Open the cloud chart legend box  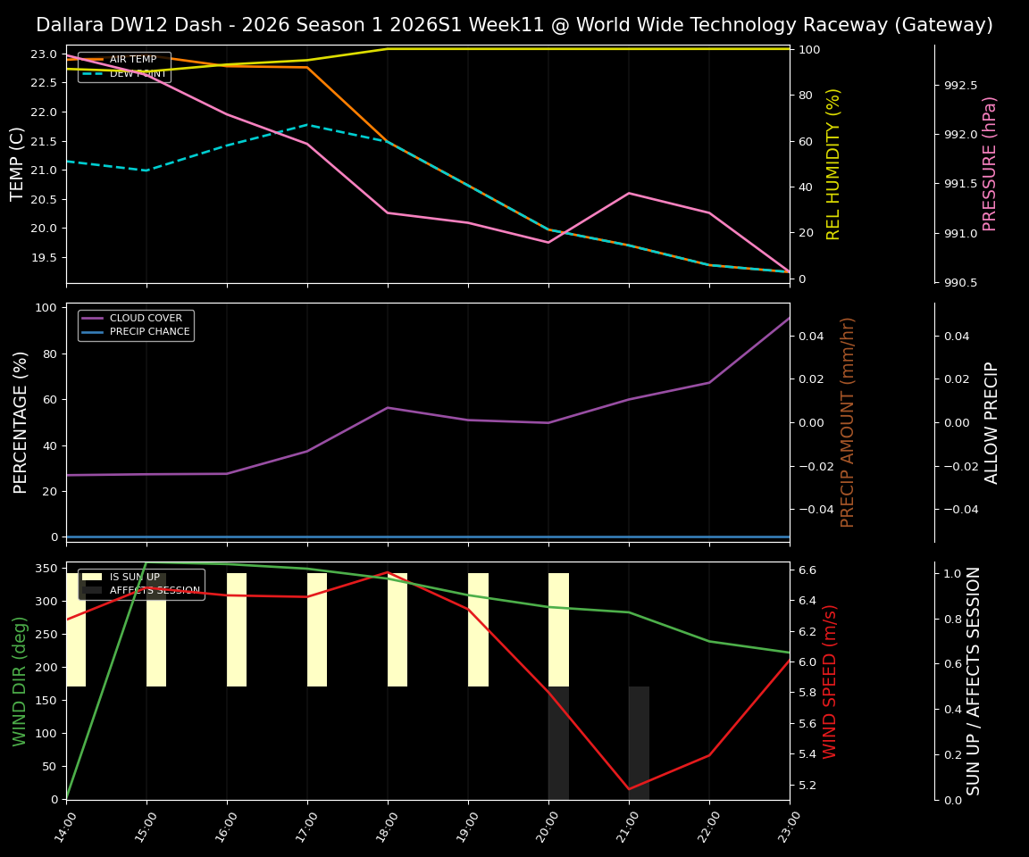click(x=134, y=324)
